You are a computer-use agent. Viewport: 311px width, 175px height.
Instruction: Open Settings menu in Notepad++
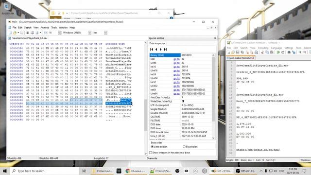pos(289,48)
